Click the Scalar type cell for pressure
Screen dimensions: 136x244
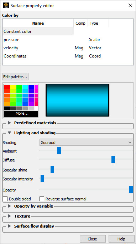point(94,40)
